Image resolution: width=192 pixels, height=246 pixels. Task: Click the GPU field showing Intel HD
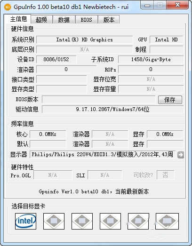click(x=167, y=40)
